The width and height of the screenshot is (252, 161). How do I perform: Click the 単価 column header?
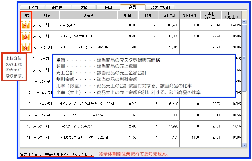(x=128, y=15)
